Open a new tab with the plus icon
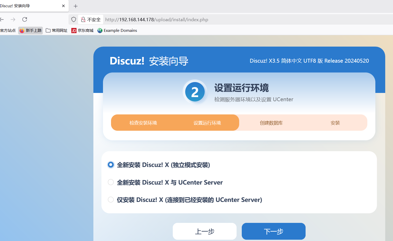The image size is (393, 241). pos(75,6)
